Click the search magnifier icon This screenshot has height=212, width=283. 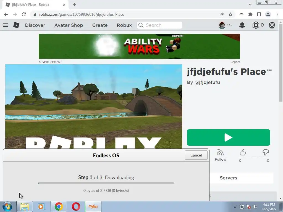point(141,25)
